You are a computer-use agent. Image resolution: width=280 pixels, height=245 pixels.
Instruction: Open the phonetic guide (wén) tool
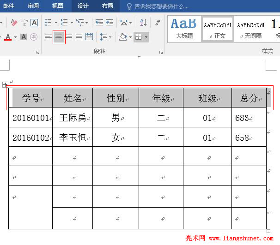tap(24, 23)
